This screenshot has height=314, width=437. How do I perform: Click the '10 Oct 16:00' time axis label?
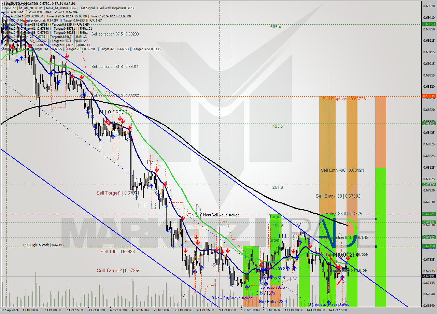[272, 310]
